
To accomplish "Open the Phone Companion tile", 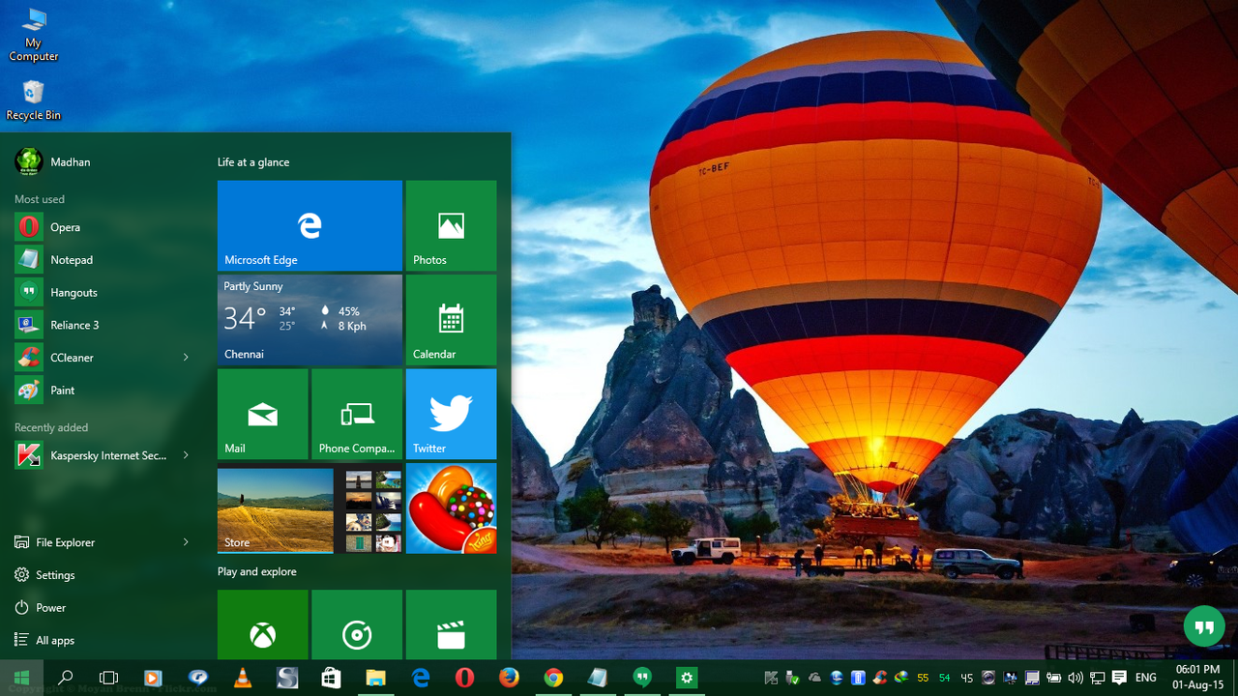I will (x=357, y=414).
